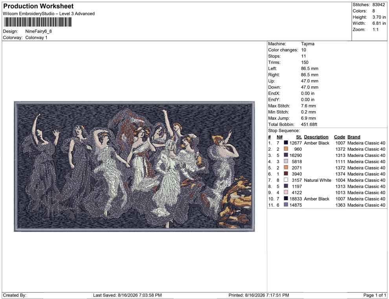Click the Colors value 8
This screenshot has width=389, height=299.
tap(374, 11)
